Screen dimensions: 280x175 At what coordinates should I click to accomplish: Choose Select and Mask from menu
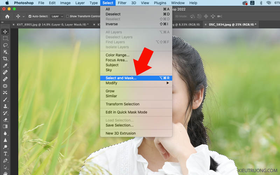click(x=136, y=78)
